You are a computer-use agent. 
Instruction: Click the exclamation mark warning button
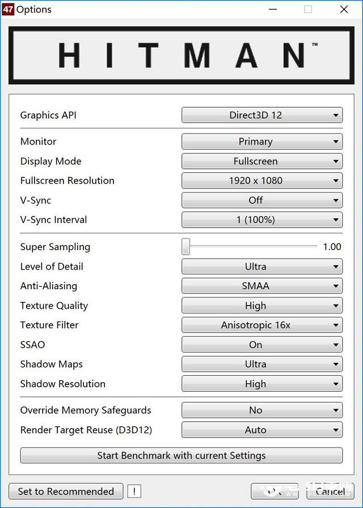click(x=134, y=491)
